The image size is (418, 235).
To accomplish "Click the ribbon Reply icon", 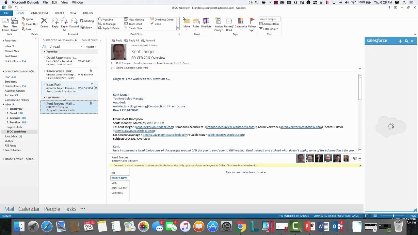I will (x=55, y=23).
